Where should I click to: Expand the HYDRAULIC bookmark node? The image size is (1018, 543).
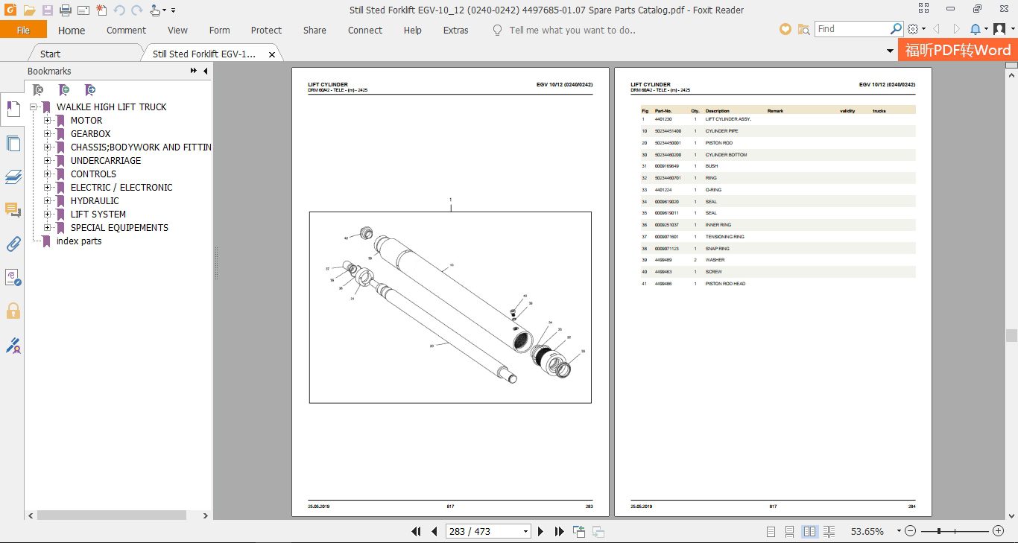(x=48, y=201)
